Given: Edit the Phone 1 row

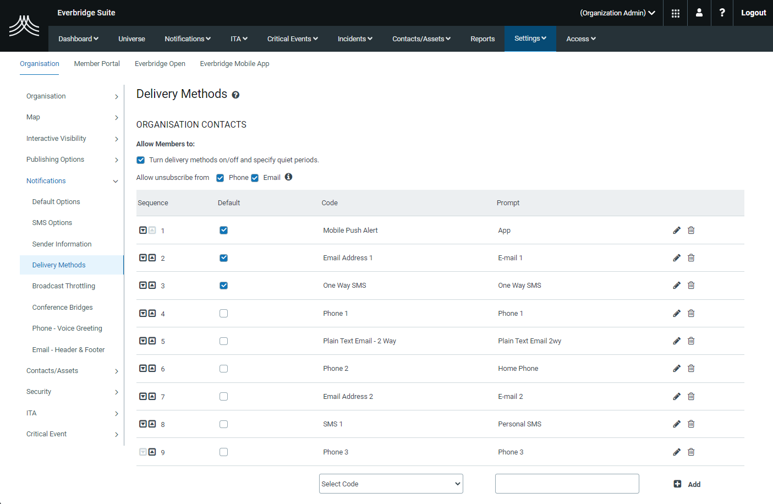Looking at the screenshot, I should click(x=677, y=314).
